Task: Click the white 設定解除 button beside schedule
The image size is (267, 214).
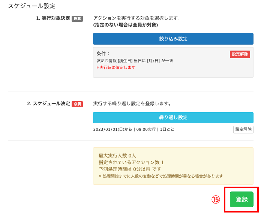Action: point(243,130)
